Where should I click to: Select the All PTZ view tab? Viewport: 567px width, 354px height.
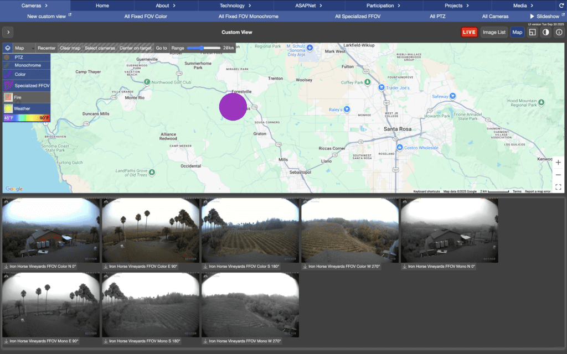click(x=437, y=17)
